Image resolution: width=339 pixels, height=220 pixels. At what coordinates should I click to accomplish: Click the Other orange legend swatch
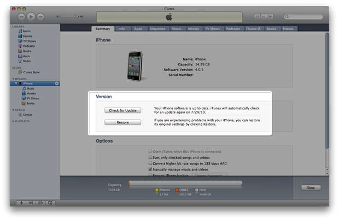(x=177, y=190)
